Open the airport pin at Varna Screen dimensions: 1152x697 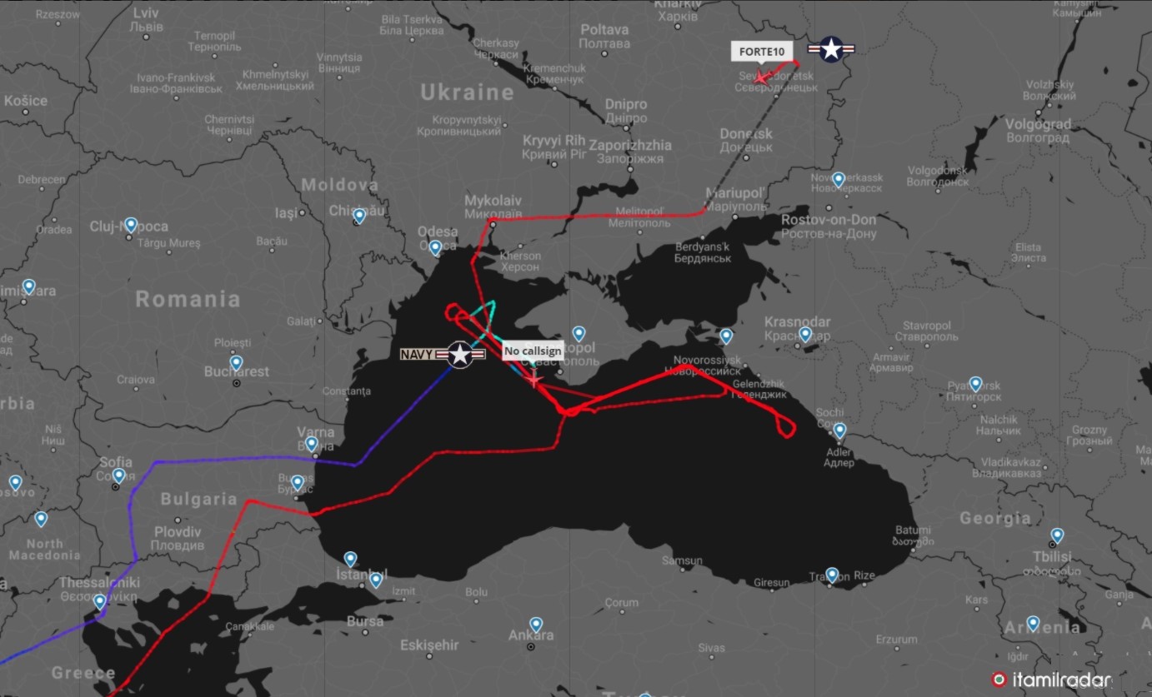pyautogui.click(x=312, y=445)
